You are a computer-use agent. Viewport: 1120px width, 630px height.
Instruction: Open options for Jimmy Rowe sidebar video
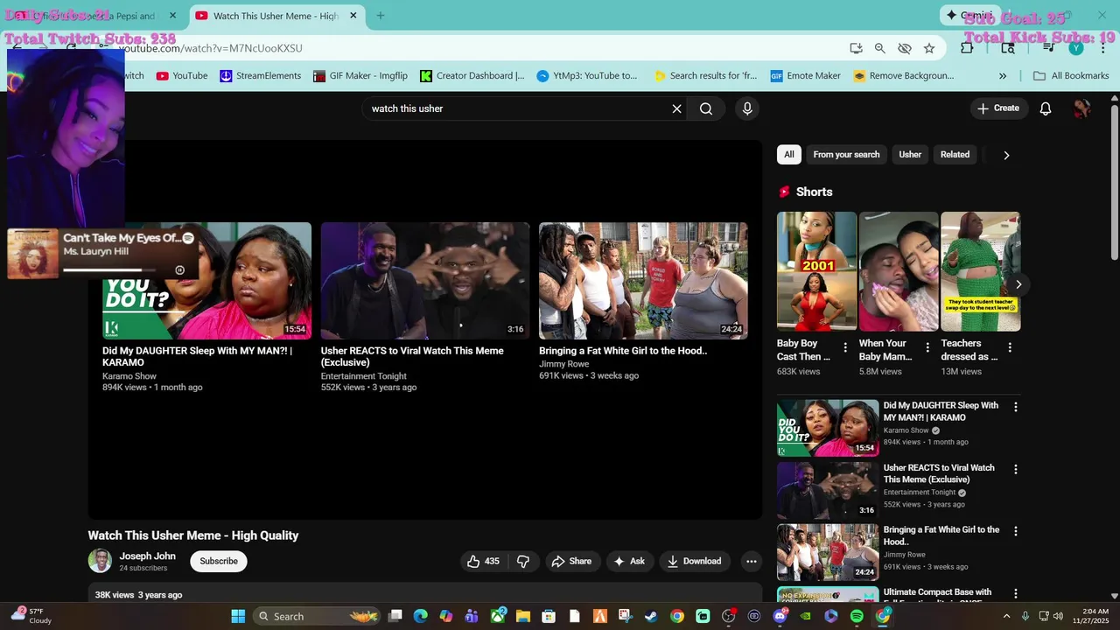coord(1016,531)
